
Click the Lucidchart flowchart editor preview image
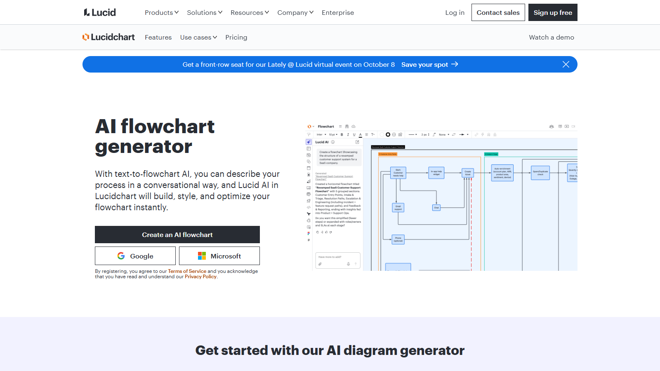click(441, 197)
